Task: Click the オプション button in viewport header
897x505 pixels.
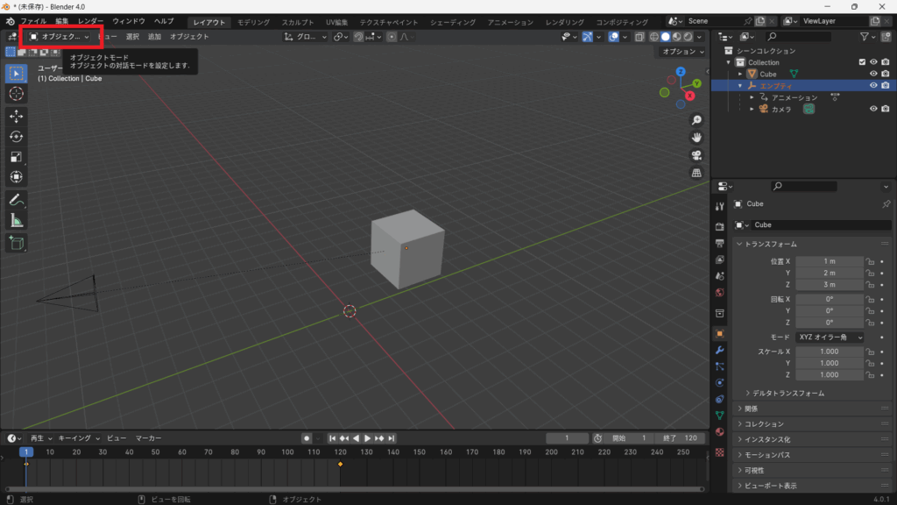Action: (683, 52)
